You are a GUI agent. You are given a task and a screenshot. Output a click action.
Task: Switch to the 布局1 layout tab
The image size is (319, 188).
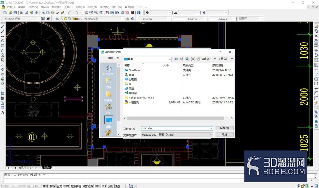[x=47, y=168]
